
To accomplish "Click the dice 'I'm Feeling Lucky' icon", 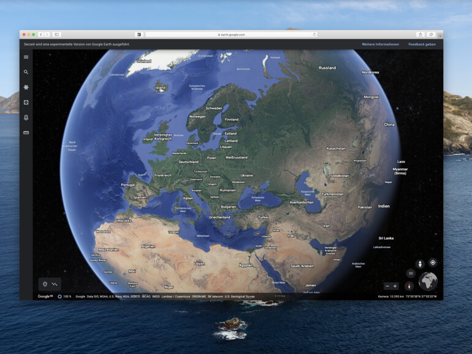I will pyautogui.click(x=26, y=102).
